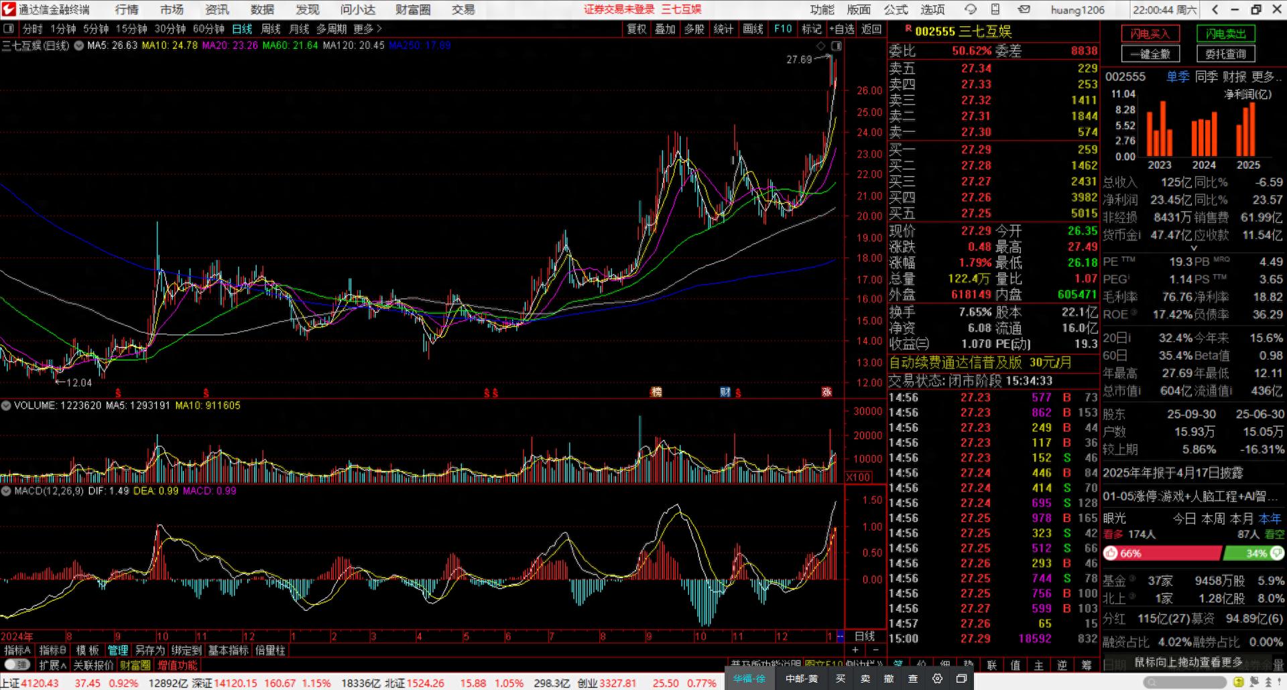Expand the 扩展 panel
This screenshot has width=1287, height=690.
[53, 665]
